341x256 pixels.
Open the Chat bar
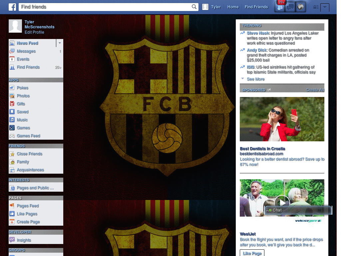click(x=298, y=210)
